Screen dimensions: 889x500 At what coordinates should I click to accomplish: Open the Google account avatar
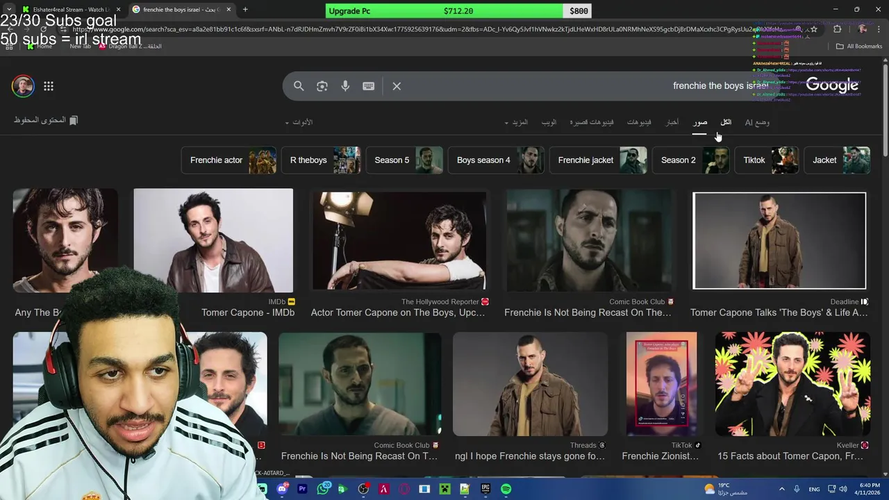(23, 86)
